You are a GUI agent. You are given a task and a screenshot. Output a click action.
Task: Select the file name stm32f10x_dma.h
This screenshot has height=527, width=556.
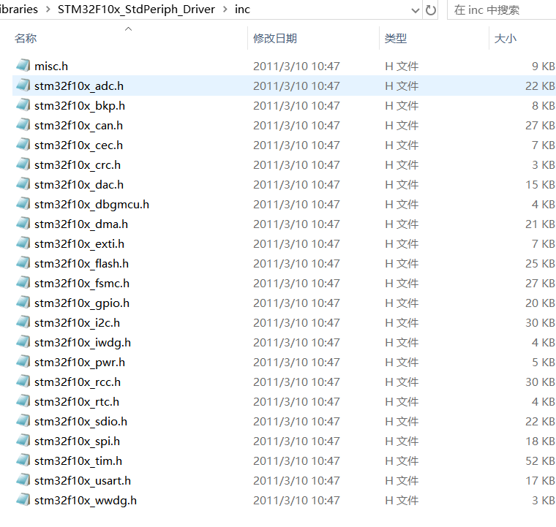pos(81,224)
